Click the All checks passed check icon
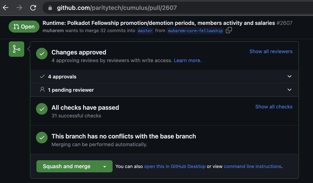The width and height of the screenshot is (313, 183). click(42, 109)
